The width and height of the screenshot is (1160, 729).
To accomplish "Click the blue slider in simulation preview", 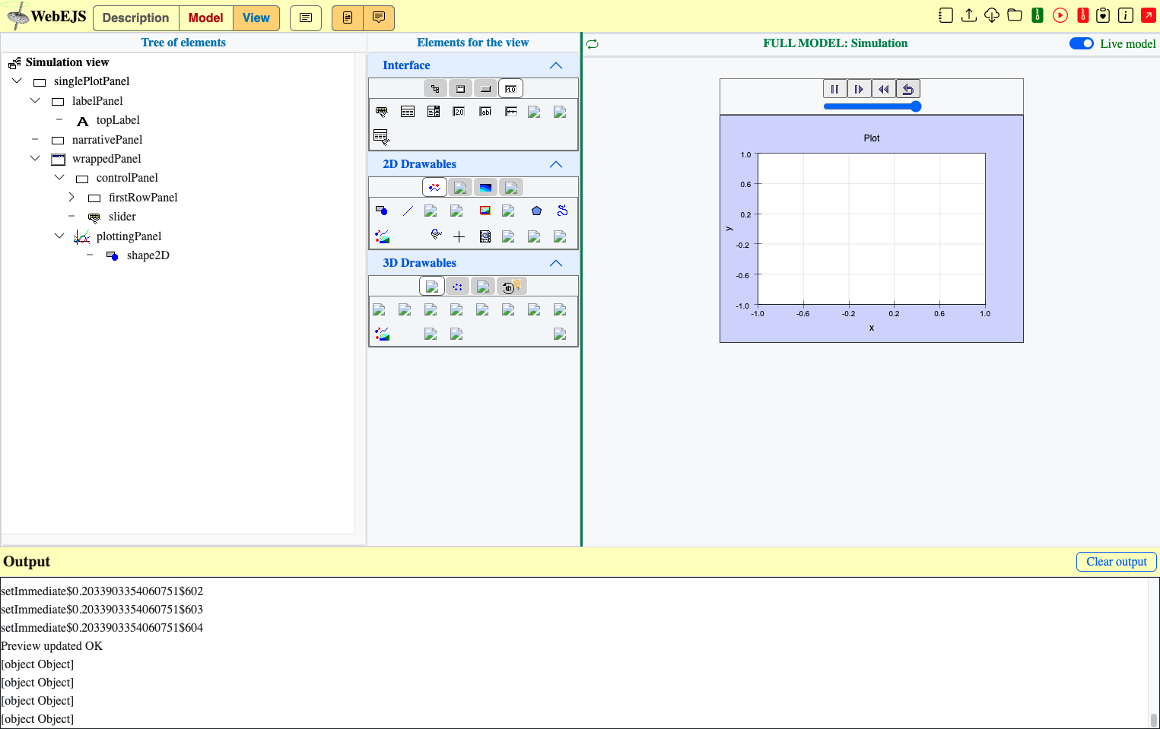I will (x=872, y=106).
